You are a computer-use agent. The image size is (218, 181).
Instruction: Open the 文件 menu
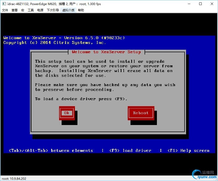pos(5,10)
